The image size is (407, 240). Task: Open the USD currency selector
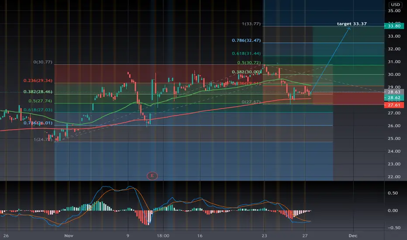tap(395, 4)
